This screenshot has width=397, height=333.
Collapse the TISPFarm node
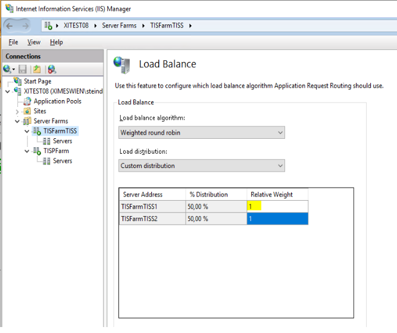(27, 151)
